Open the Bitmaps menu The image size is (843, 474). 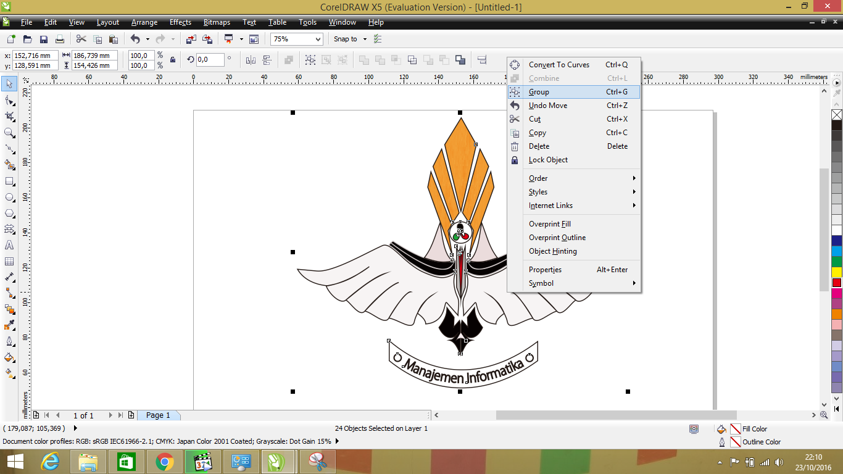point(217,22)
